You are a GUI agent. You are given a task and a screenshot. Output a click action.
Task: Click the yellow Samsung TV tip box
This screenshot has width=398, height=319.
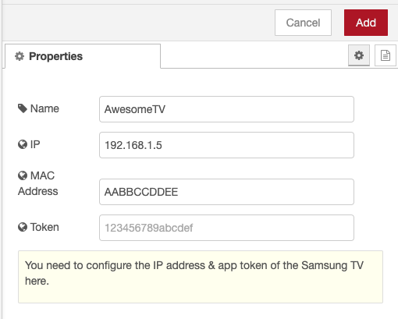point(201,277)
